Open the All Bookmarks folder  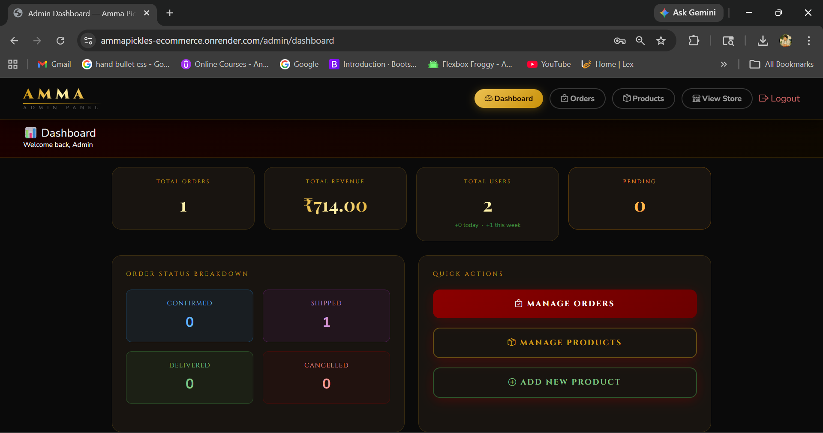coord(781,64)
